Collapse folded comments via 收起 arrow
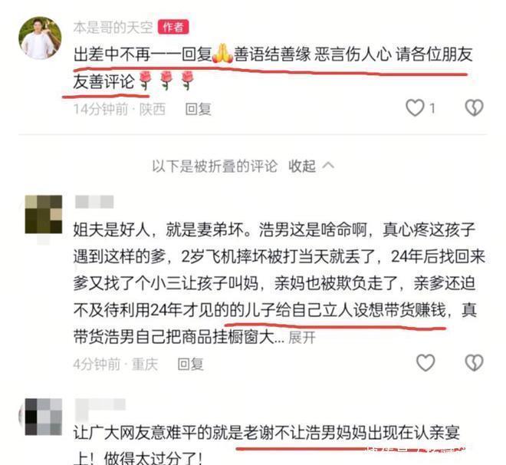 311,166
